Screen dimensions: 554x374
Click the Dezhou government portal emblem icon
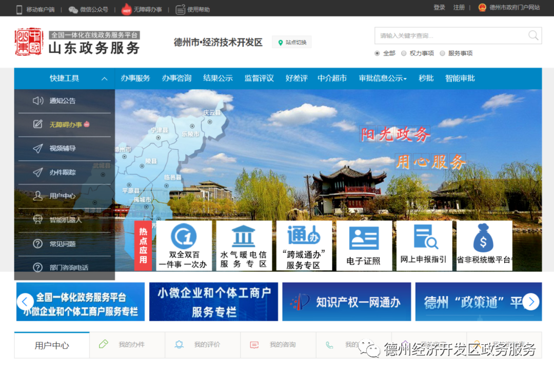pyautogui.click(x=482, y=7)
